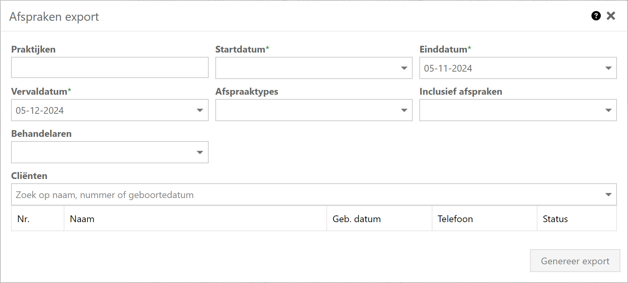This screenshot has width=628, height=283.
Task: Click inside the Startdatum input field
Action: pos(305,68)
